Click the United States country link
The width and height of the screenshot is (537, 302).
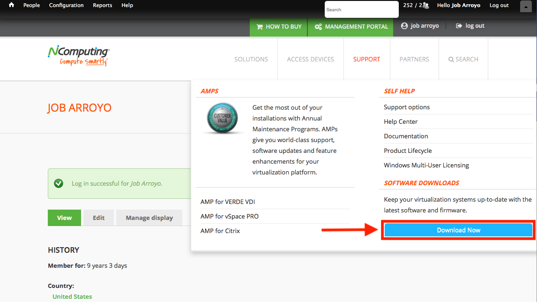(x=72, y=296)
